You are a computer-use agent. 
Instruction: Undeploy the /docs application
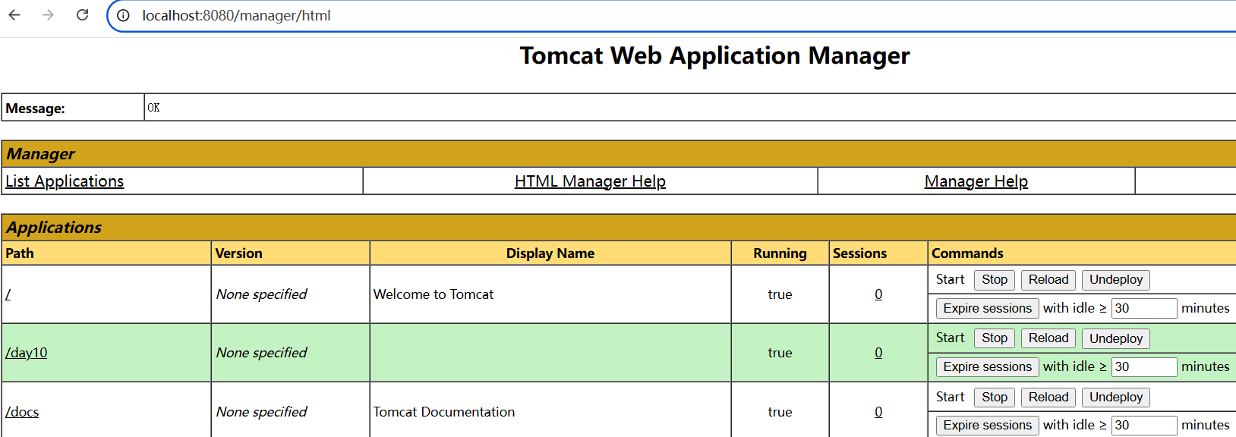pos(1116,397)
